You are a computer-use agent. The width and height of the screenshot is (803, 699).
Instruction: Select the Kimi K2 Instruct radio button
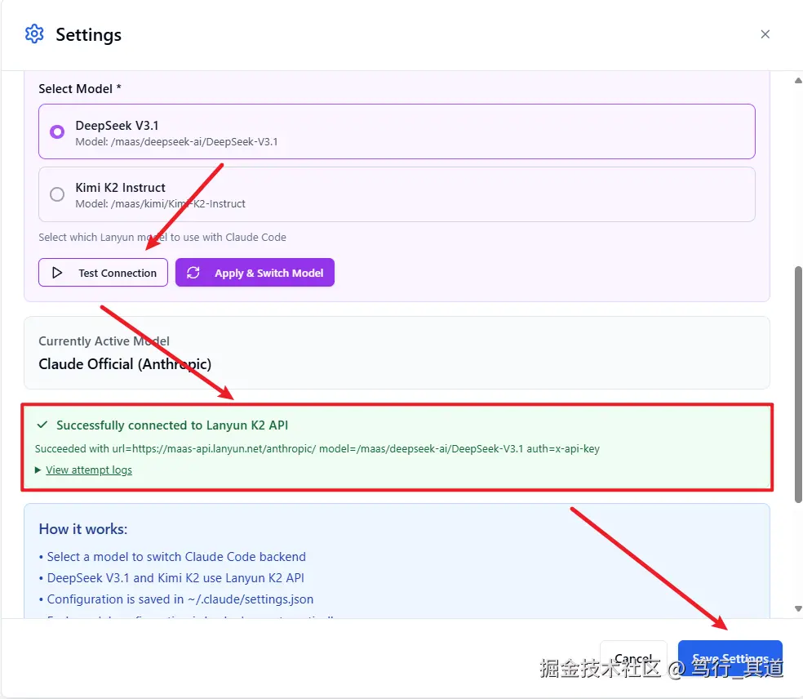57,194
